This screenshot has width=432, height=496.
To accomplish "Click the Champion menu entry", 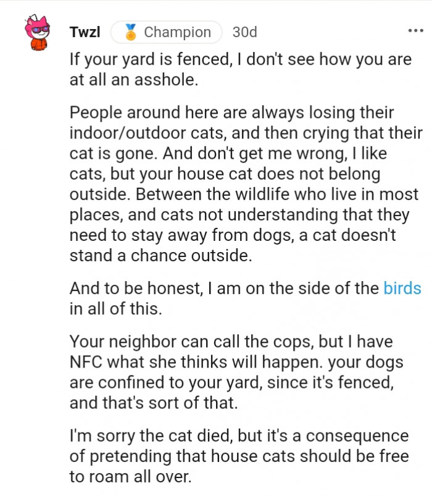I will (177, 32).
